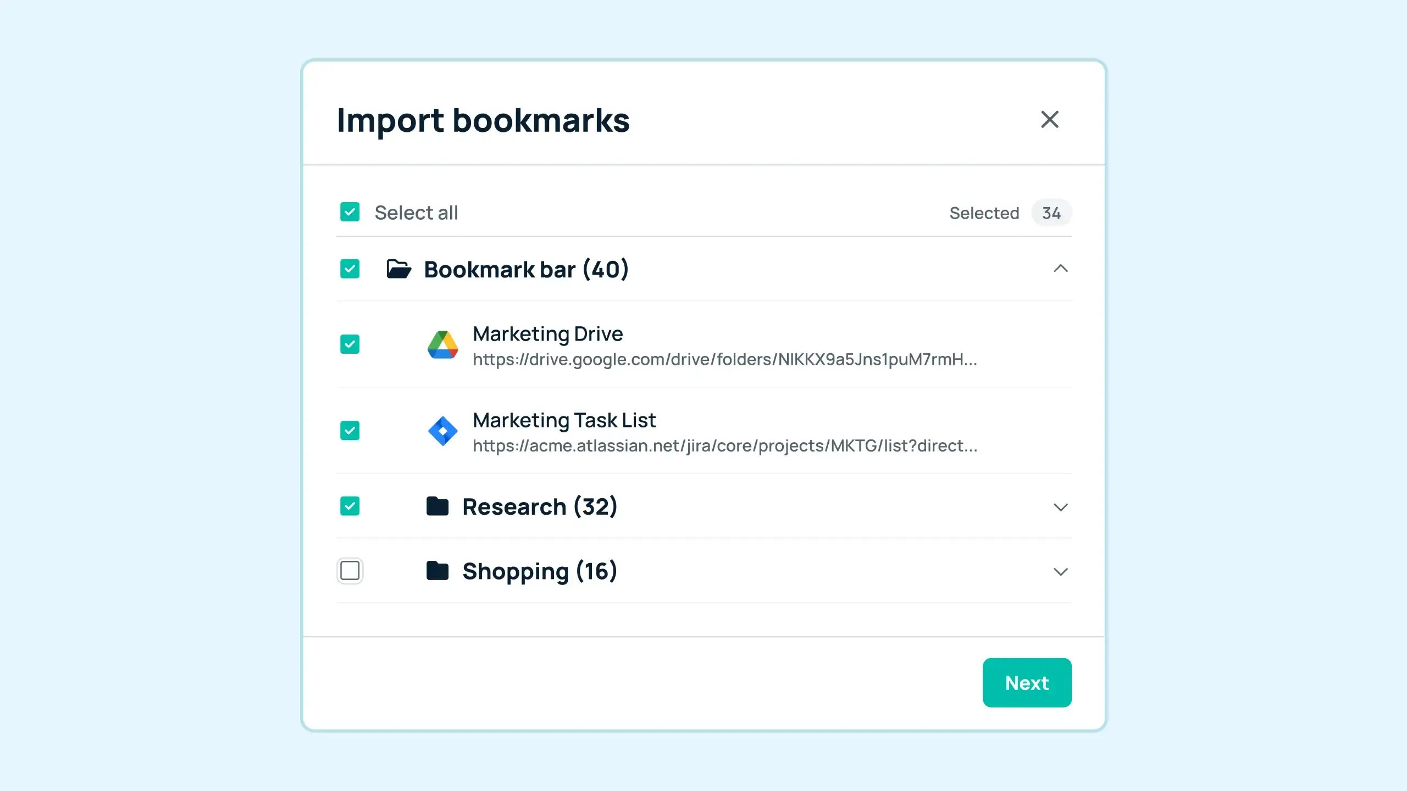This screenshot has width=1407, height=791.
Task: Click the open folder icon for Bookmark bar
Action: [399, 269]
